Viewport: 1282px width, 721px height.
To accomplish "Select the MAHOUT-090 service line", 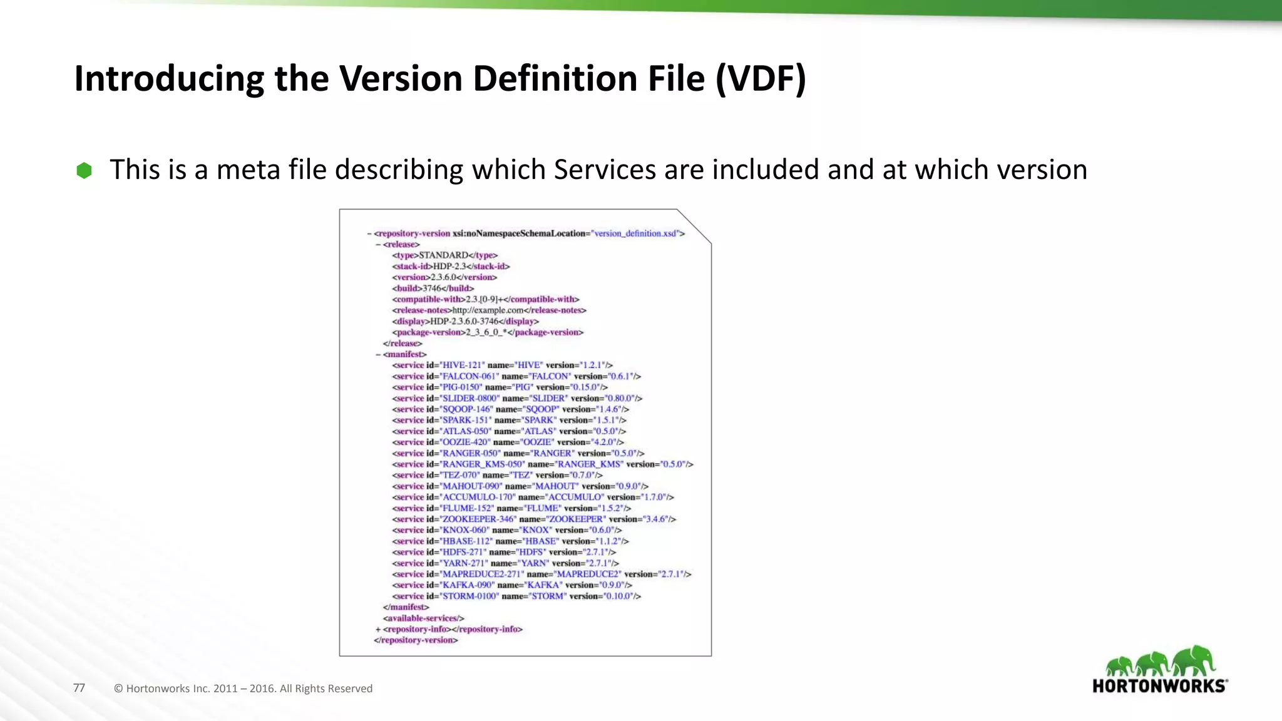I will 520,486.
